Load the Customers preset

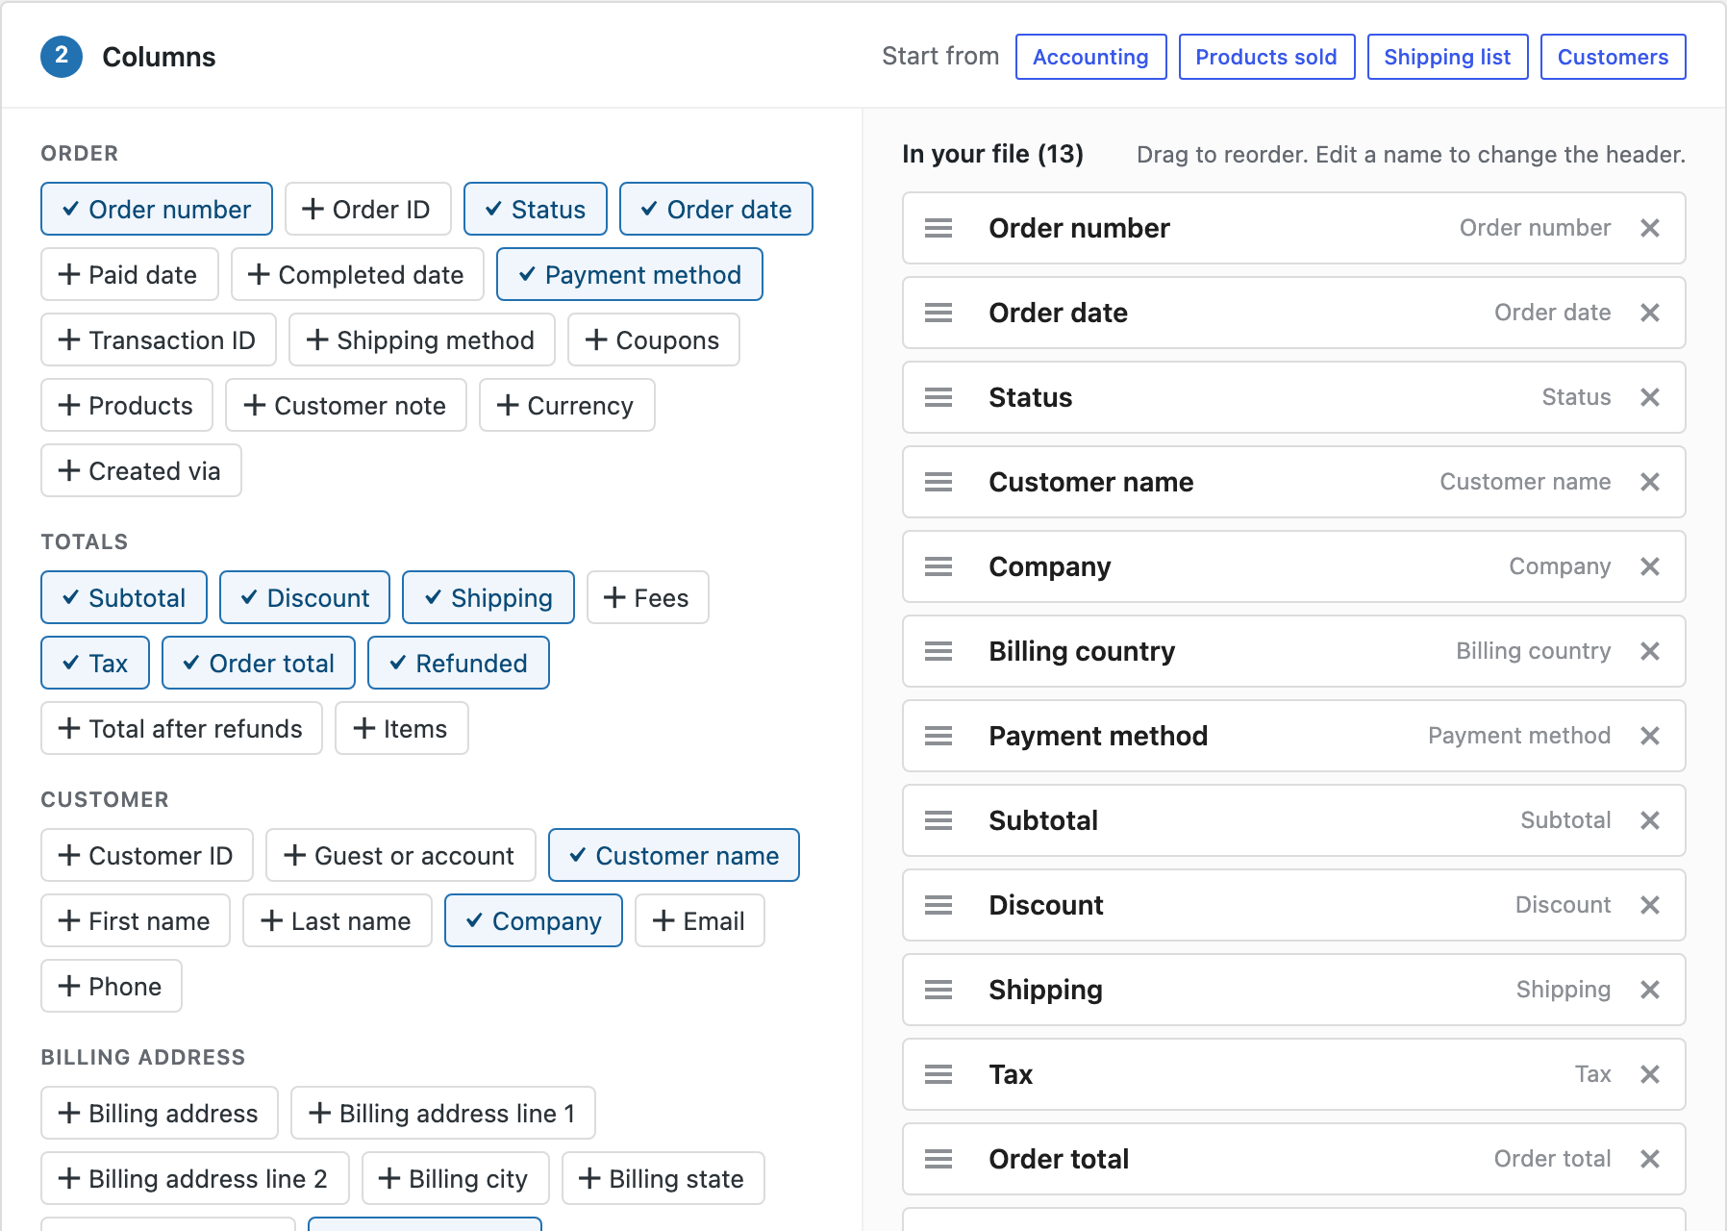[x=1614, y=57]
